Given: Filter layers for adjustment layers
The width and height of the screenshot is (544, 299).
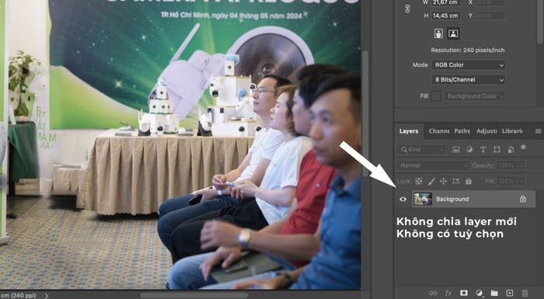Looking at the screenshot, I should (x=469, y=149).
